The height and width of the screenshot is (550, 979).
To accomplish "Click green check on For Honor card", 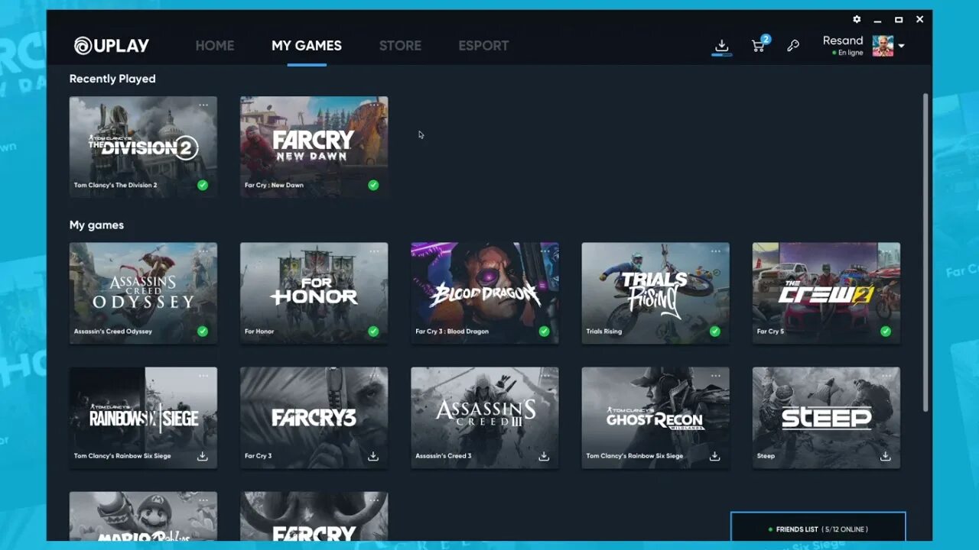I will 373,332.
